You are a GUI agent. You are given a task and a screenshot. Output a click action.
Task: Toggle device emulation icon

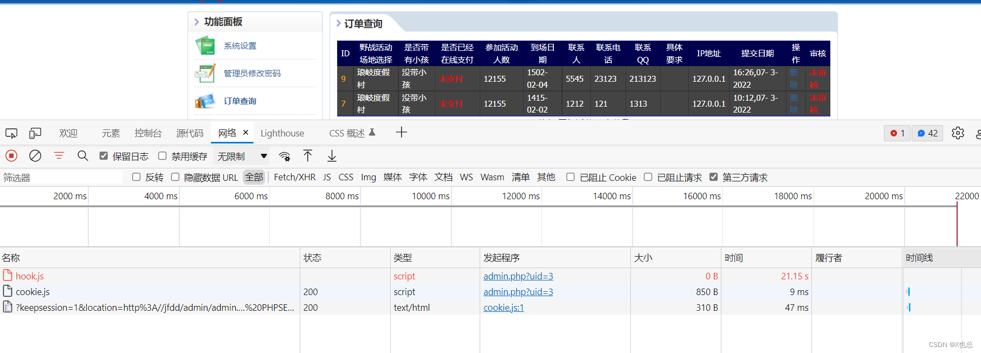[x=35, y=133]
